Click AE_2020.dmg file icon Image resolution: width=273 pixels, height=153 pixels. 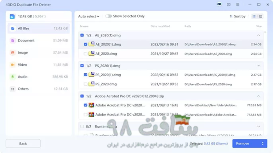(x=91, y=53)
